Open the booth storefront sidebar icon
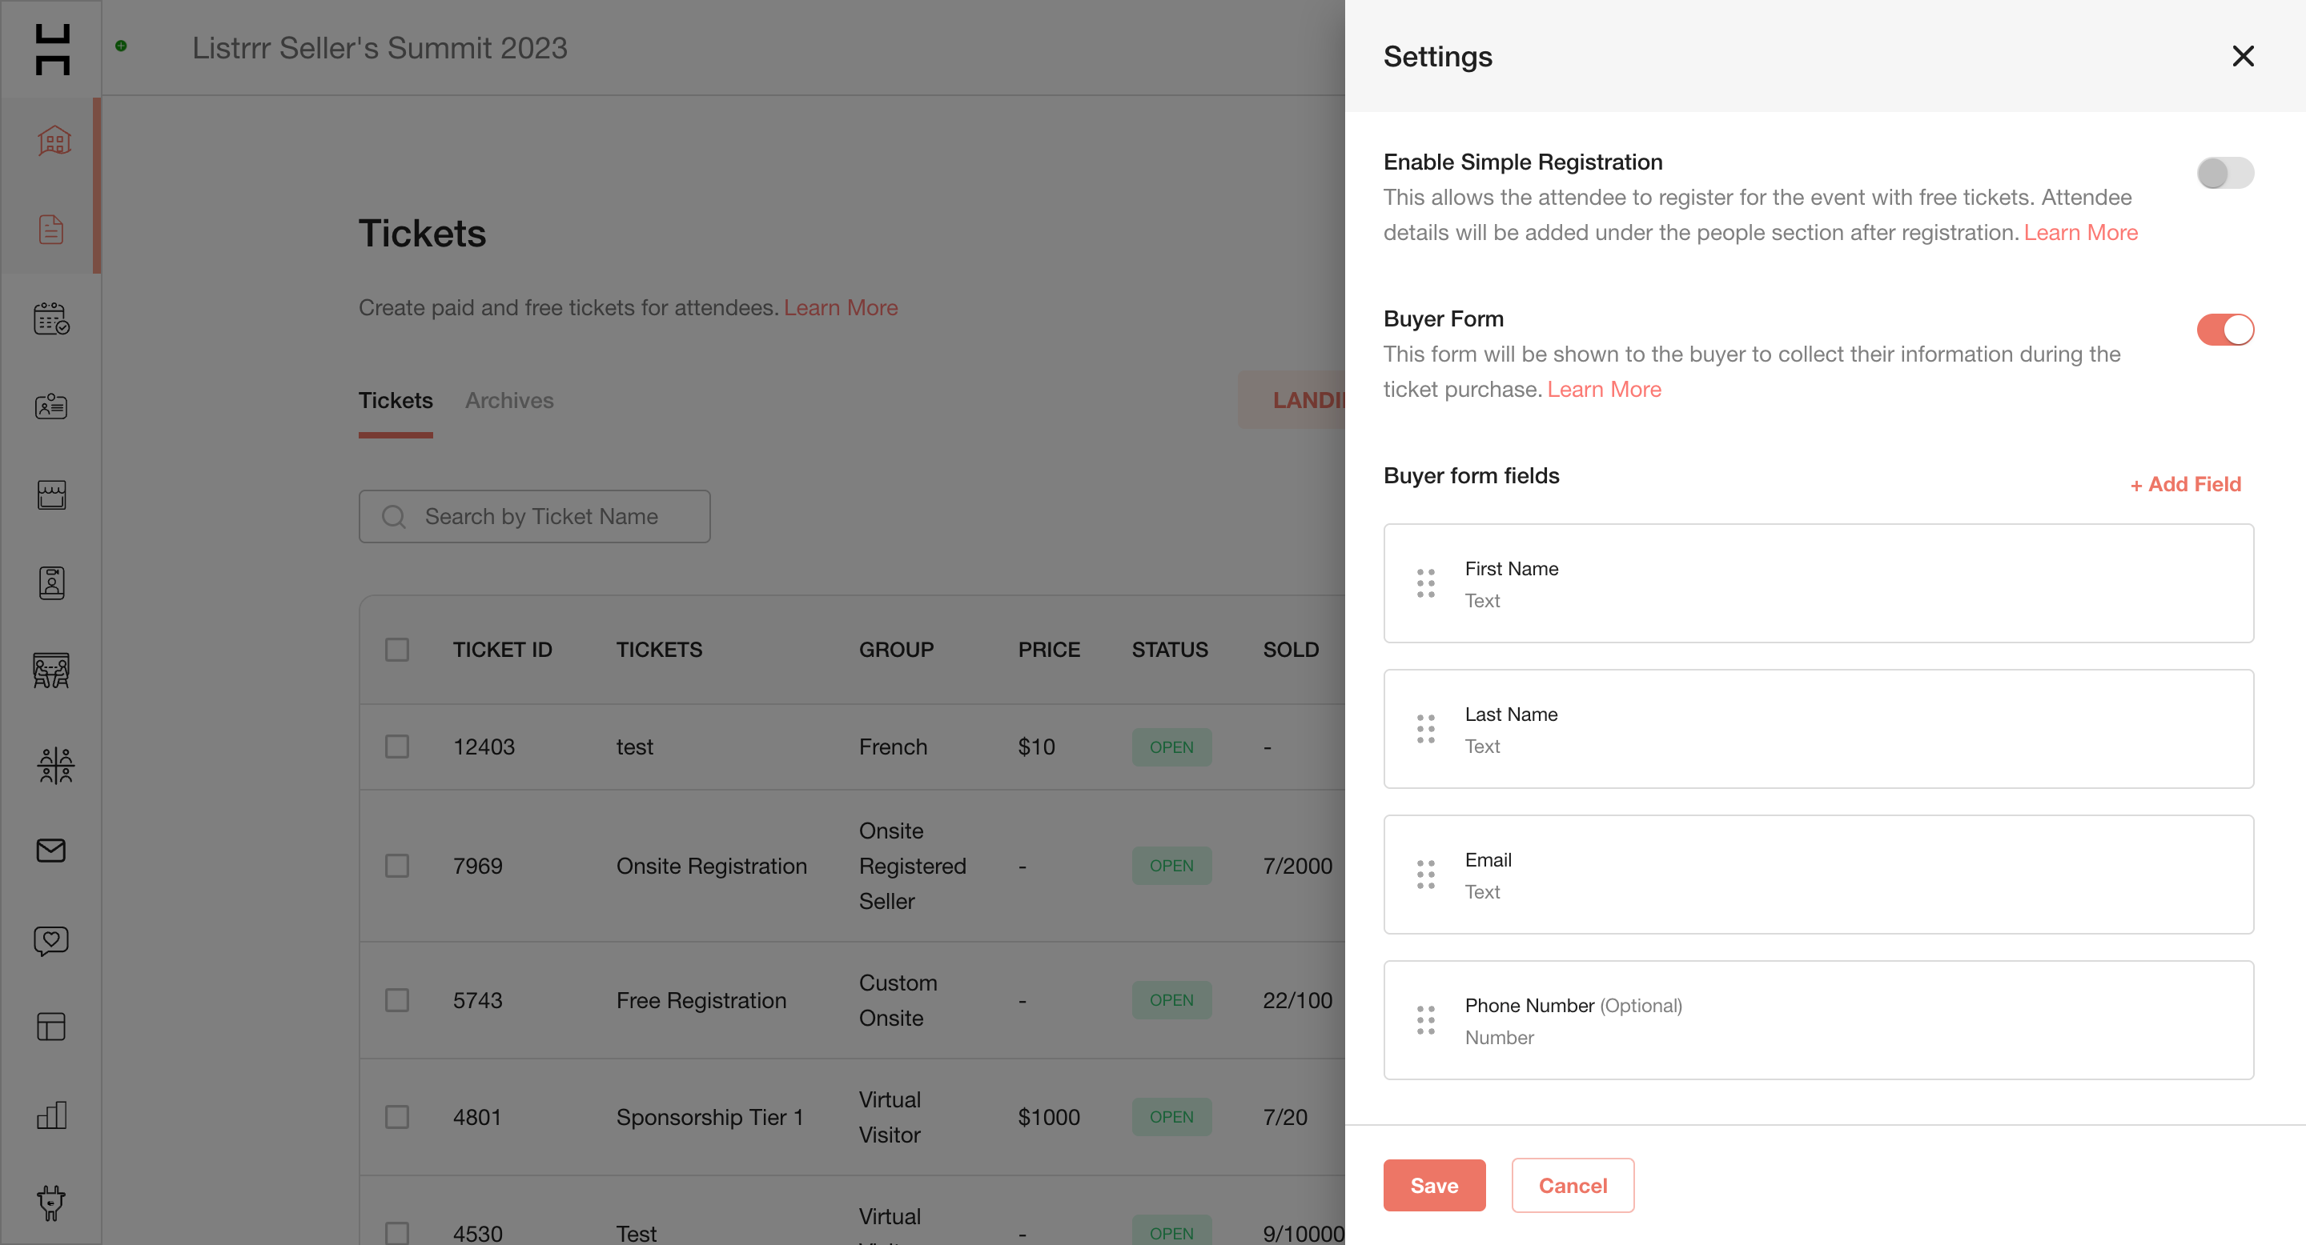Screen dimensions: 2306x1245 tap(51, 494)
